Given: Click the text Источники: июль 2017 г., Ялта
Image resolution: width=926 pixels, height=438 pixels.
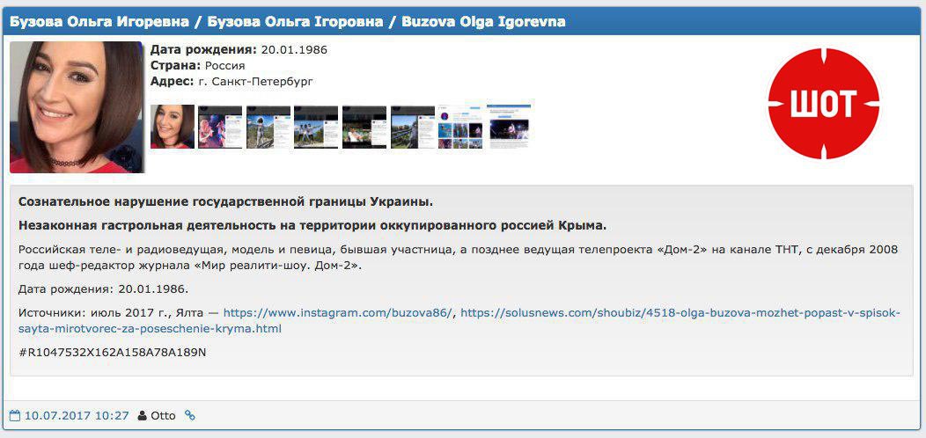Looking at the screenshot, I should tap(112, 313).
